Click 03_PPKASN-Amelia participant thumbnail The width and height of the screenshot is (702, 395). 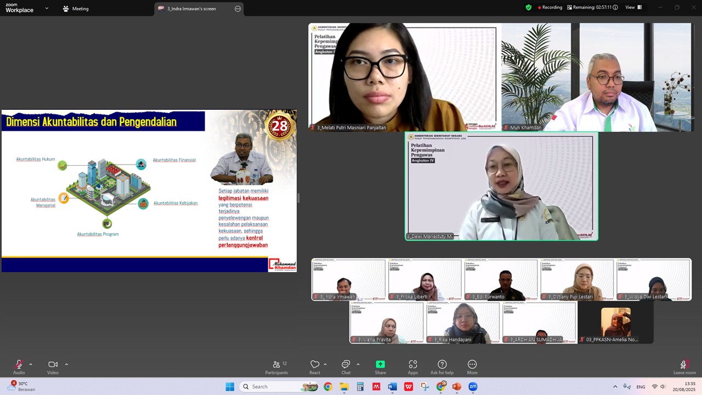pyautogui.click(x=616, y=323)
